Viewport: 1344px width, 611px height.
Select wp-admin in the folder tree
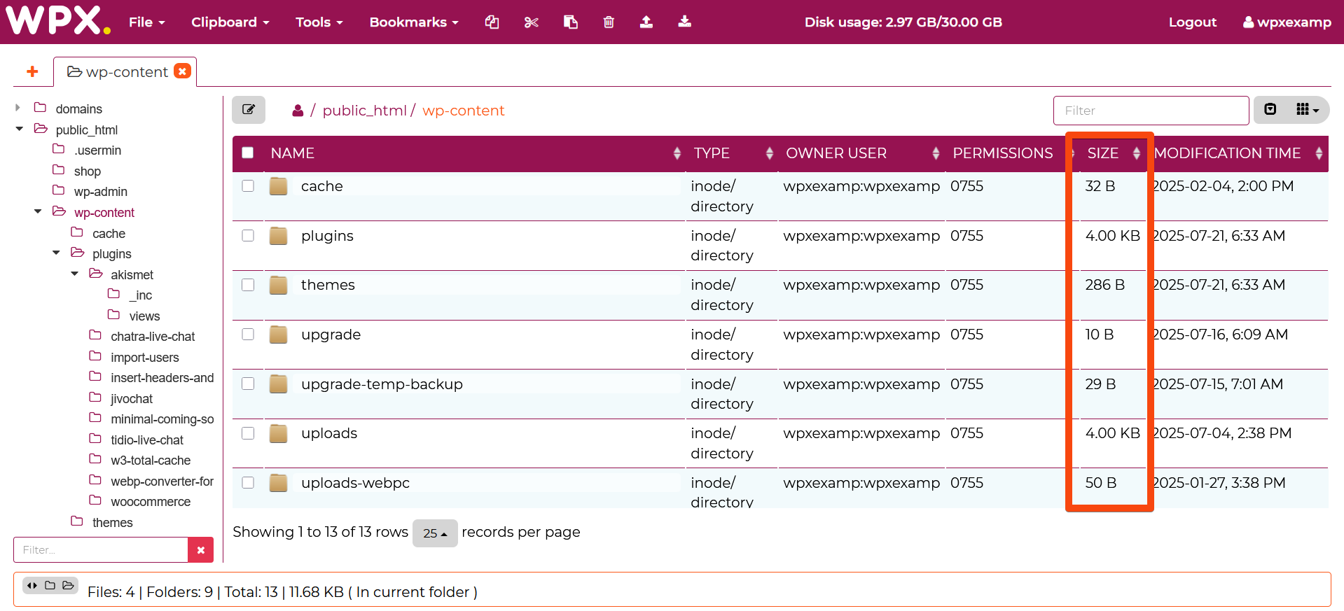101,192
